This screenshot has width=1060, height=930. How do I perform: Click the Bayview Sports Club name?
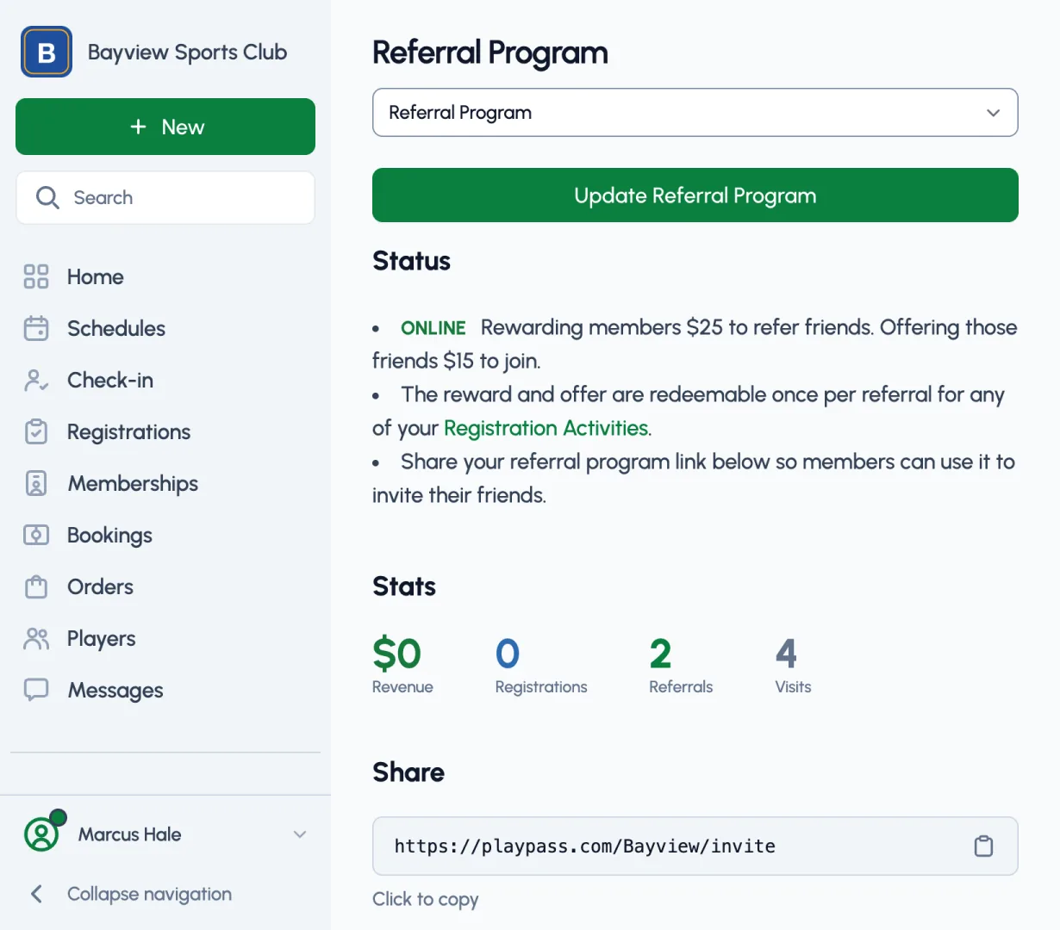click(x=187, y=53)
